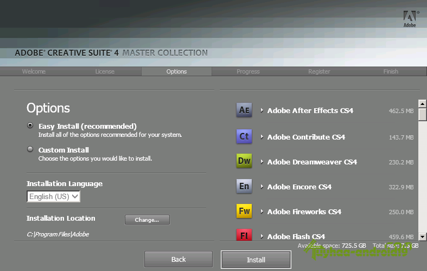Click the Dreamweaver Dw icon
Image resolution: width=427 pixels, height=271 pixels.
244,161
